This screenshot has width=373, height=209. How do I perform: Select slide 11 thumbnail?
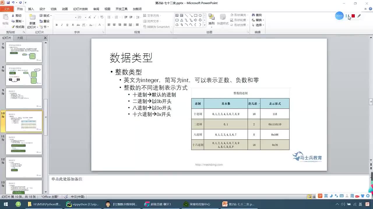coord(24,144)
